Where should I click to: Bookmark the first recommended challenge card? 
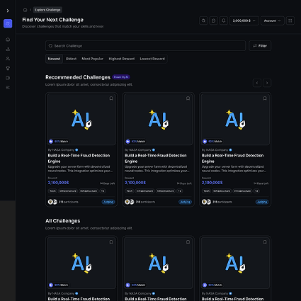click(111, 98)
